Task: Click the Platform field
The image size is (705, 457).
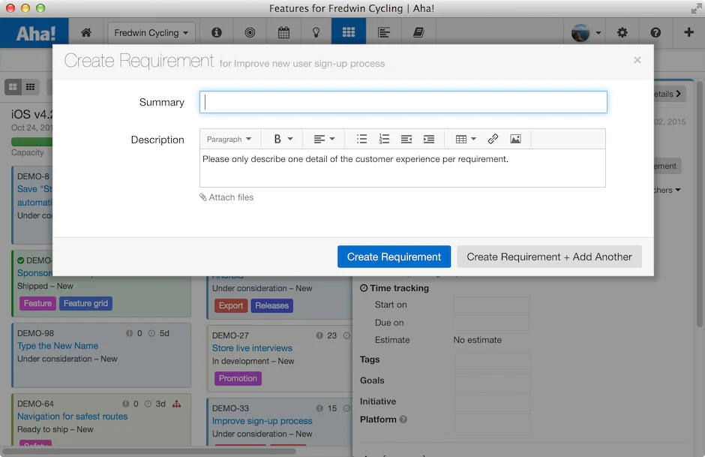Action: click(x=492, y=422)
